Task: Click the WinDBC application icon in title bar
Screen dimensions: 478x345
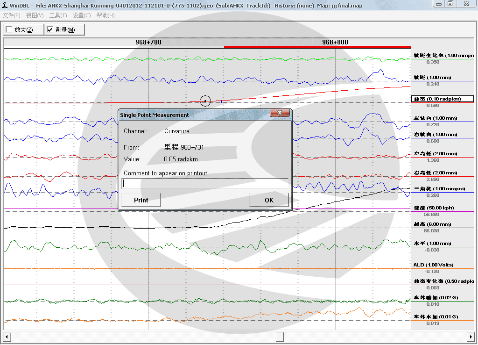Action: [5, 5]
